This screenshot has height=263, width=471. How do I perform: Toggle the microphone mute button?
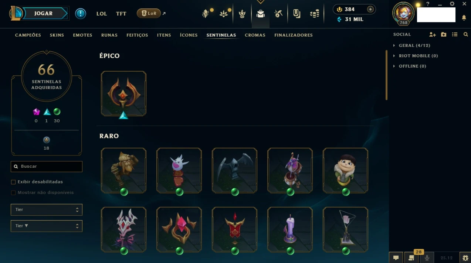[x=427, y=257]
